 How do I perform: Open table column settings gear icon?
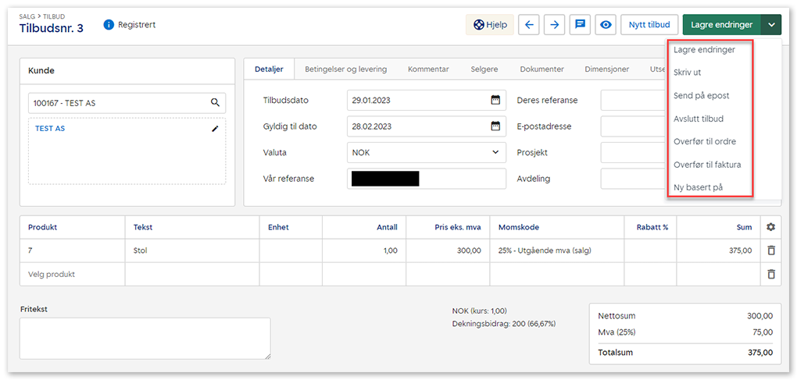coord(770,227)
